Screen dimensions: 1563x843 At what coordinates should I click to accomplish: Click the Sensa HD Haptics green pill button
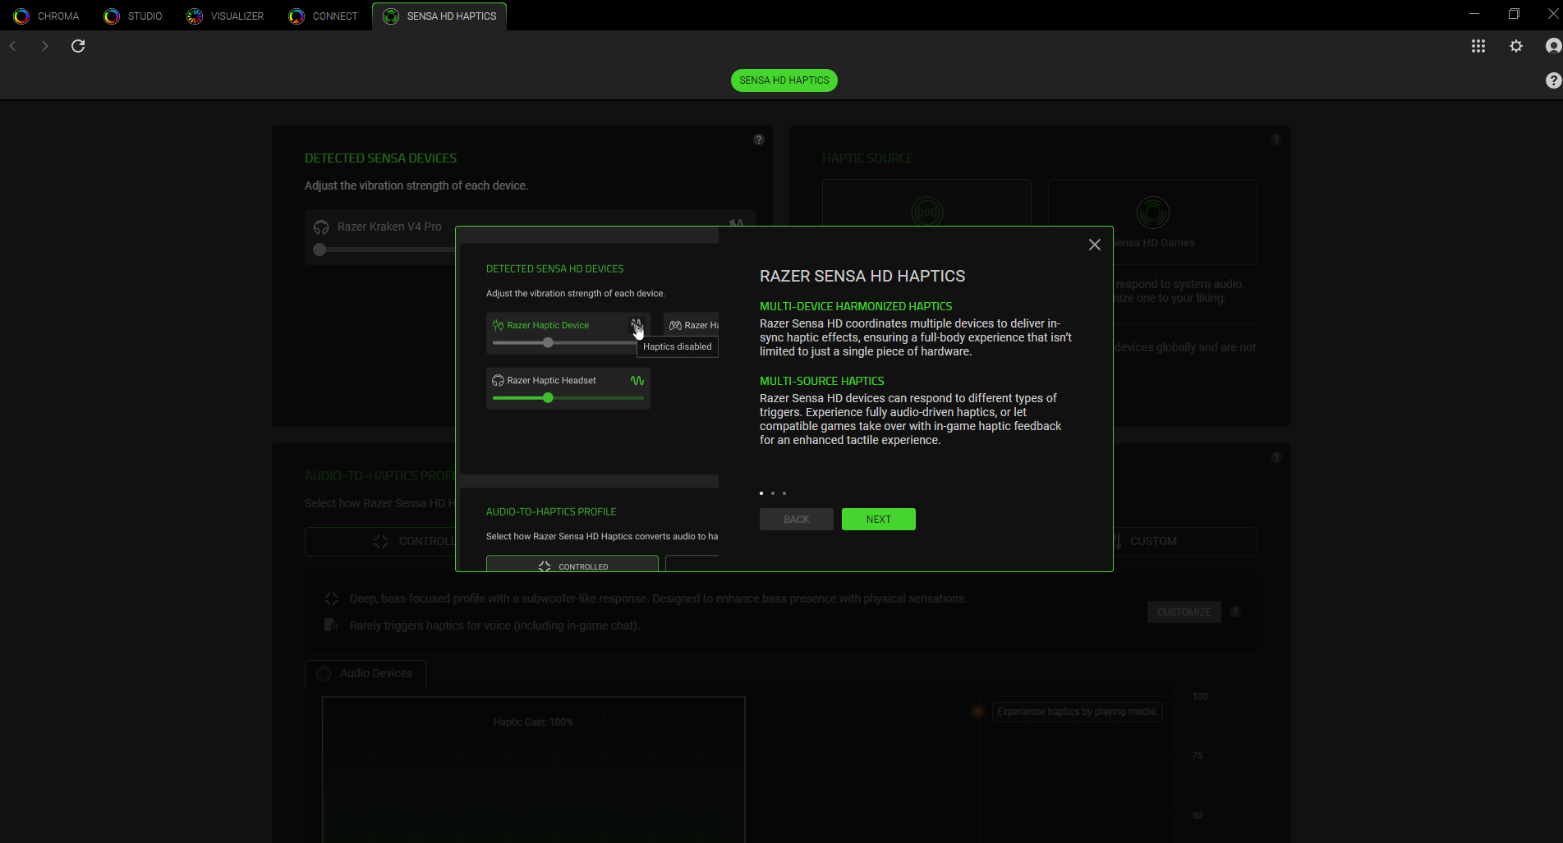[x=784, y=80]
